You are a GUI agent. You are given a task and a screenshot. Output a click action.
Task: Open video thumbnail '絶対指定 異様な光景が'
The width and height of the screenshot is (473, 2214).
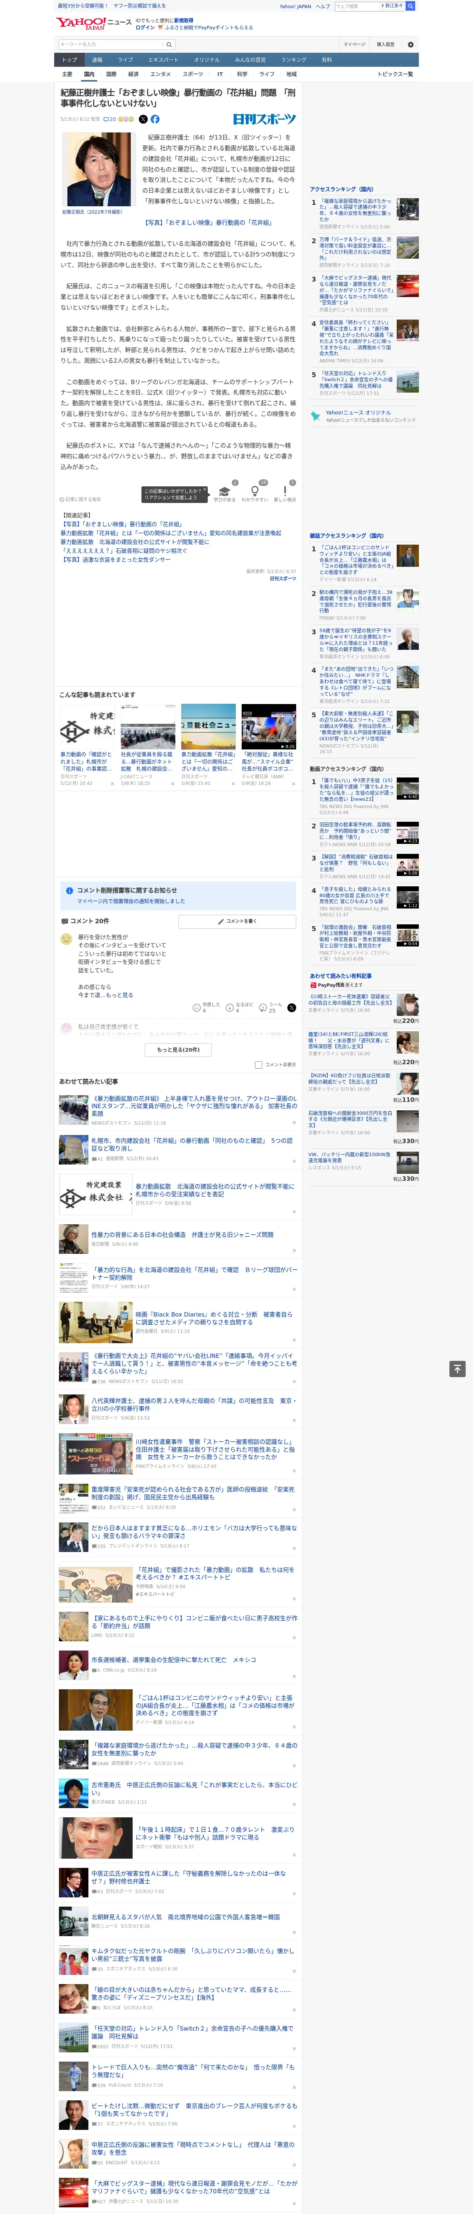tap(269, 727)
